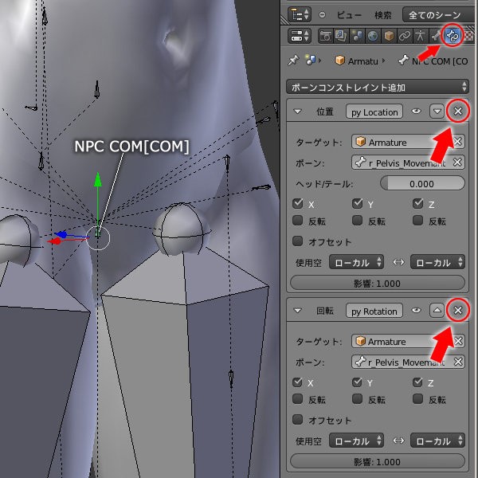Switch to the World properties tab
This screenshot has height=478, width=478.
(373, 36)
